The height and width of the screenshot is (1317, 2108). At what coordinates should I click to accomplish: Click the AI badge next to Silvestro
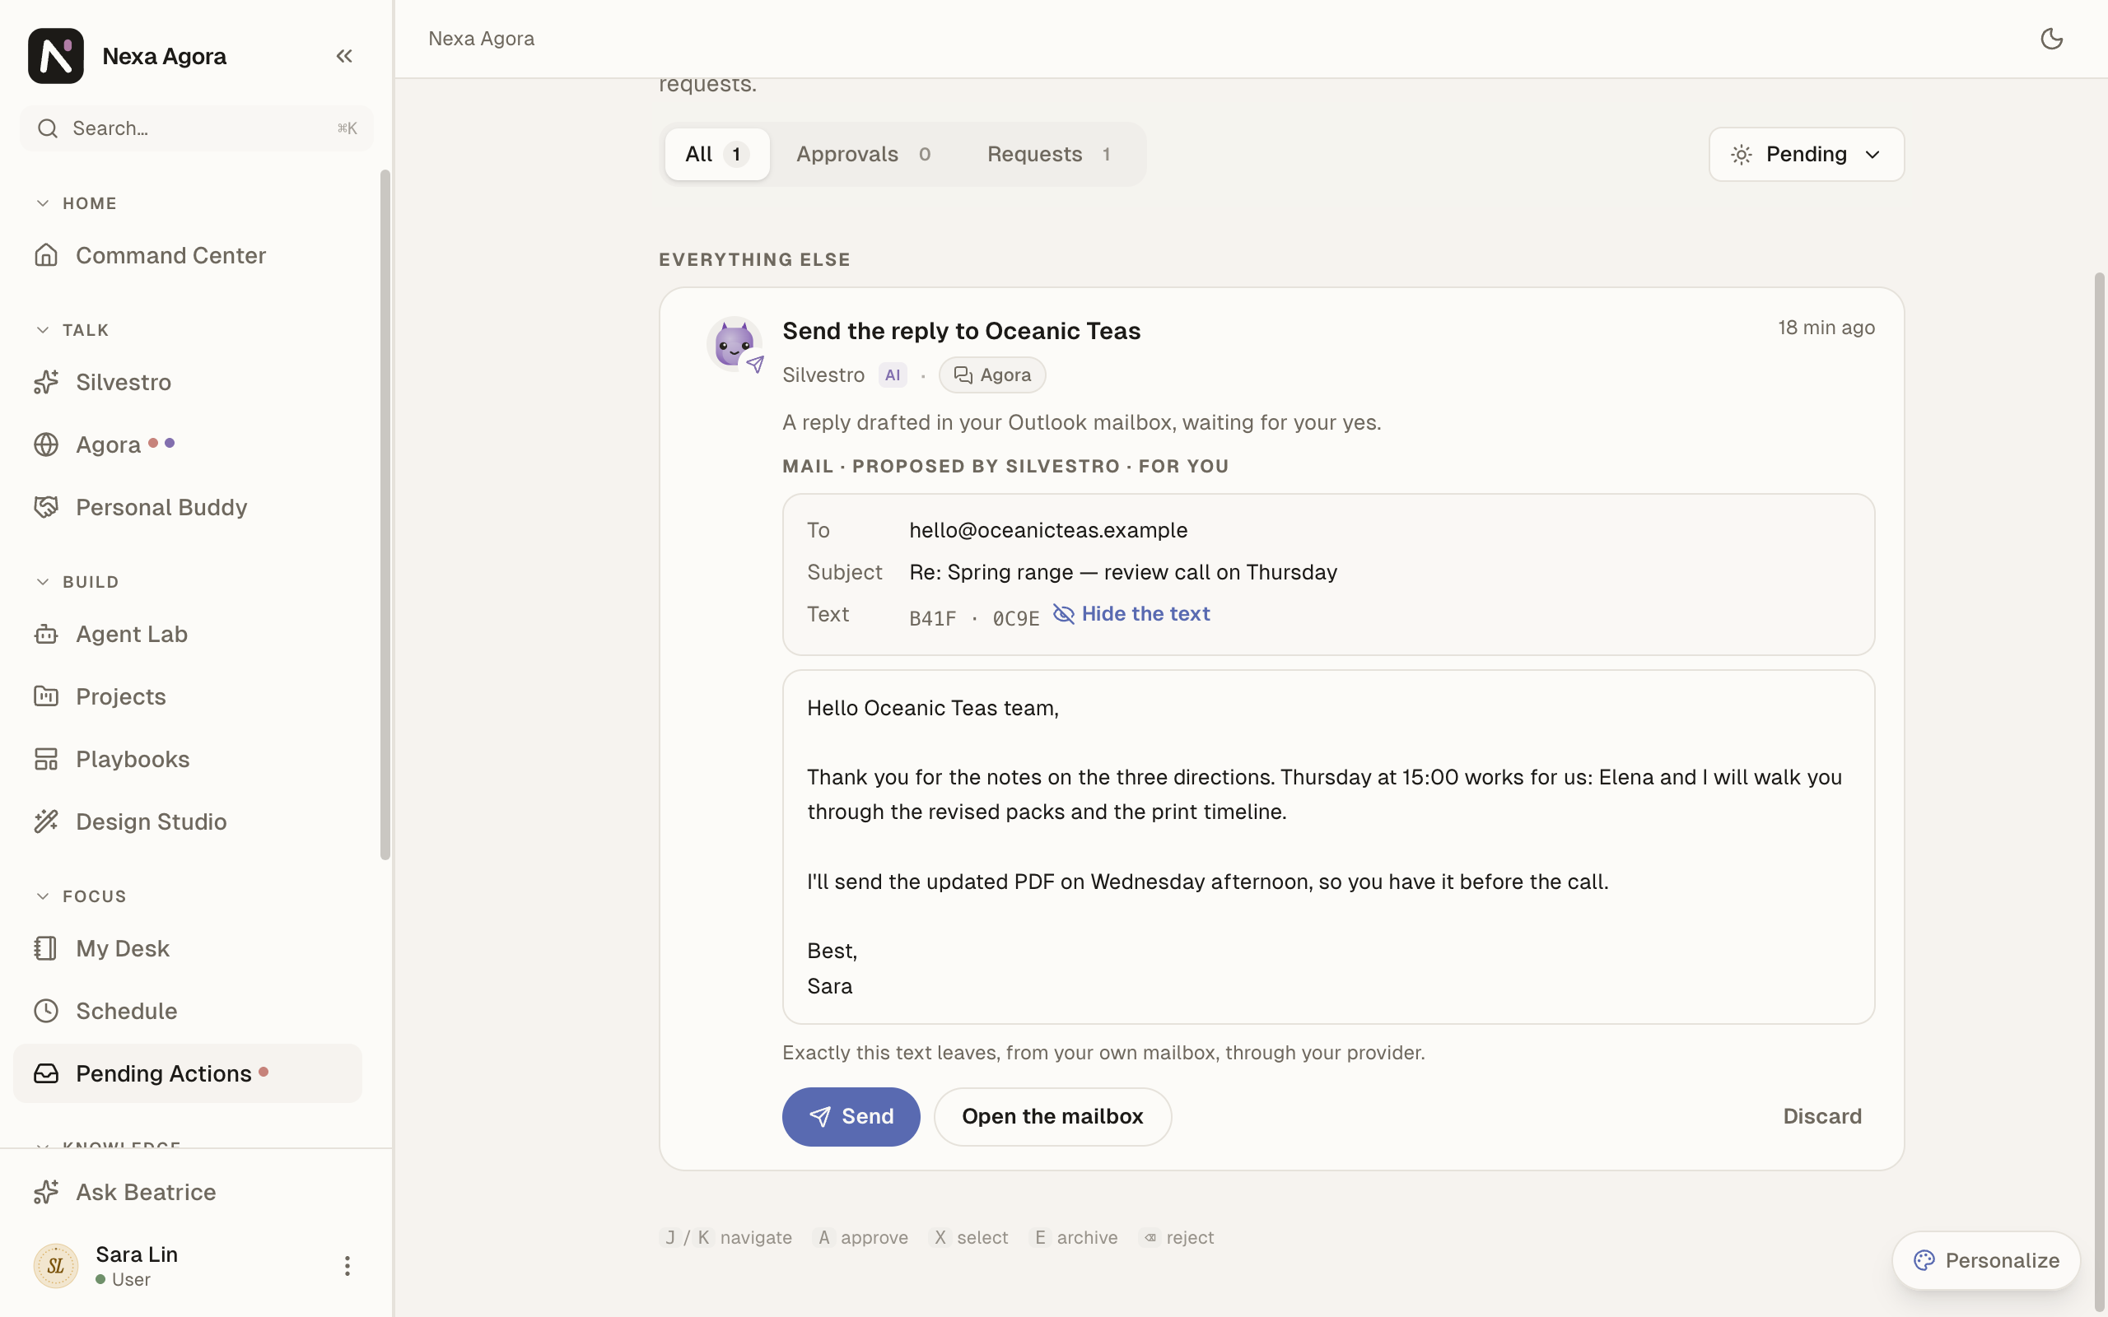tap(893, 375)
